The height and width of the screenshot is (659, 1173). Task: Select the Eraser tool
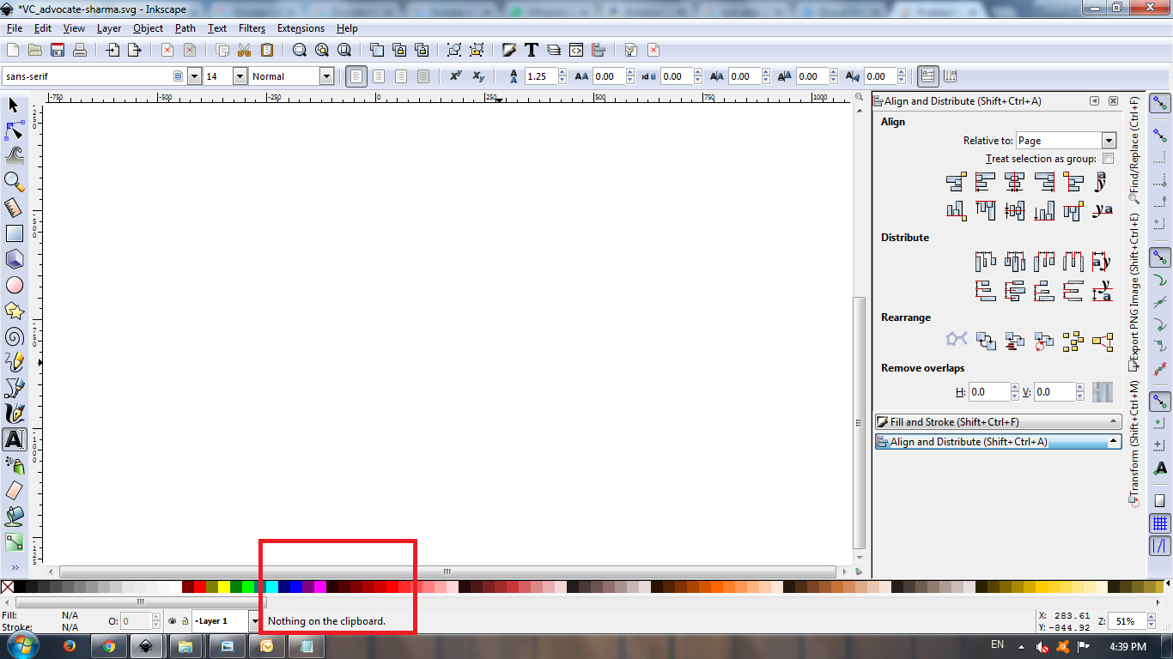[14, 490]
